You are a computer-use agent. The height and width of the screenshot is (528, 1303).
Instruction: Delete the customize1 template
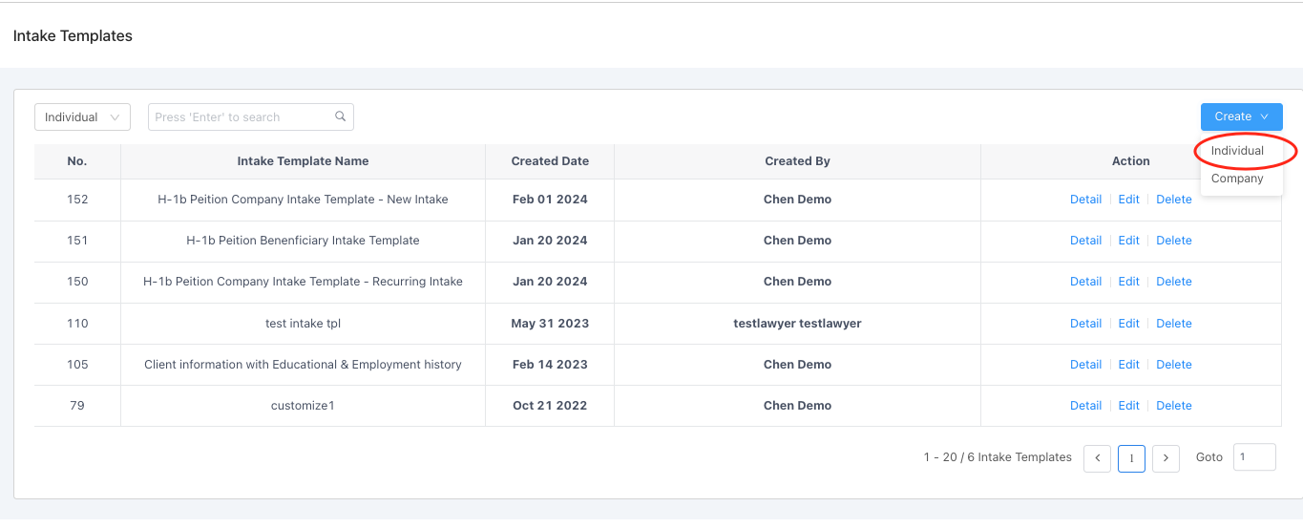click(1173, 406)
